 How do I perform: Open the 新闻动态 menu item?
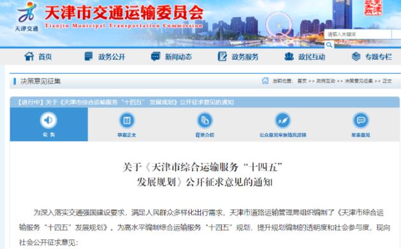pos(179,57)
